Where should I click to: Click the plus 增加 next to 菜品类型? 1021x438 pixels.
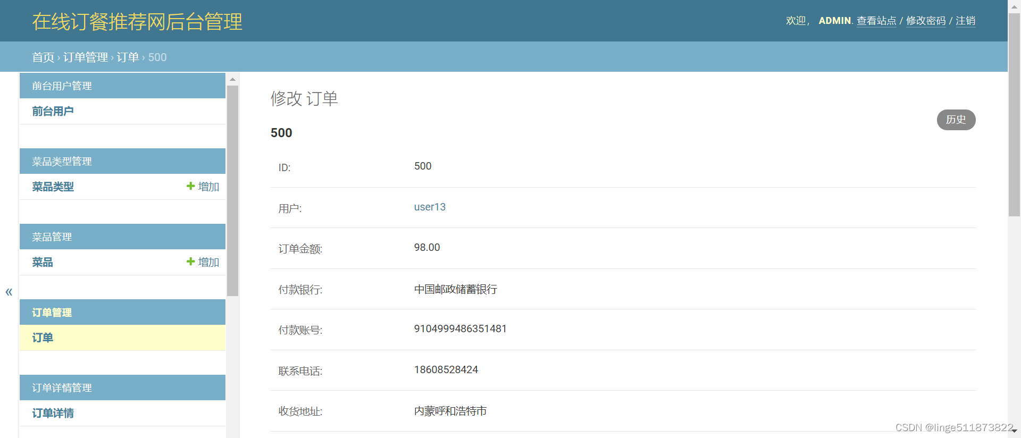[x=203, y=187]
